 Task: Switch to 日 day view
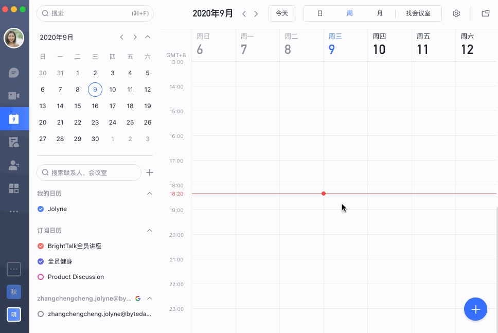pos(320,13)
